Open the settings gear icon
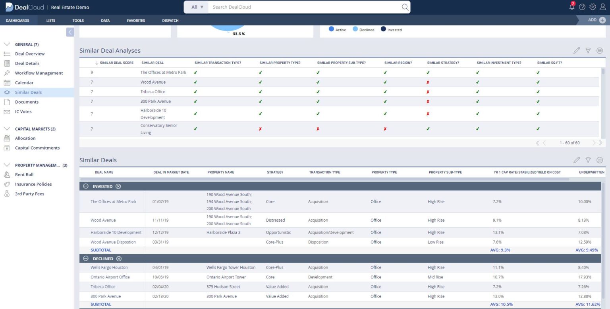 (x=593, y=7)
